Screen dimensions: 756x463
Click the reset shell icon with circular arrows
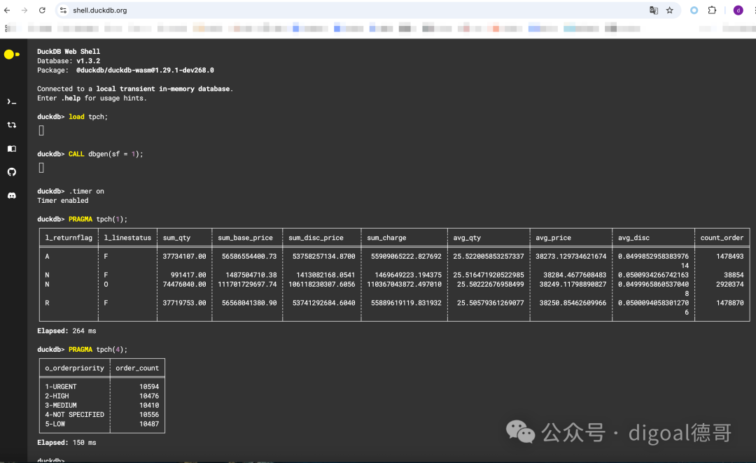click(x=11, y=124)
